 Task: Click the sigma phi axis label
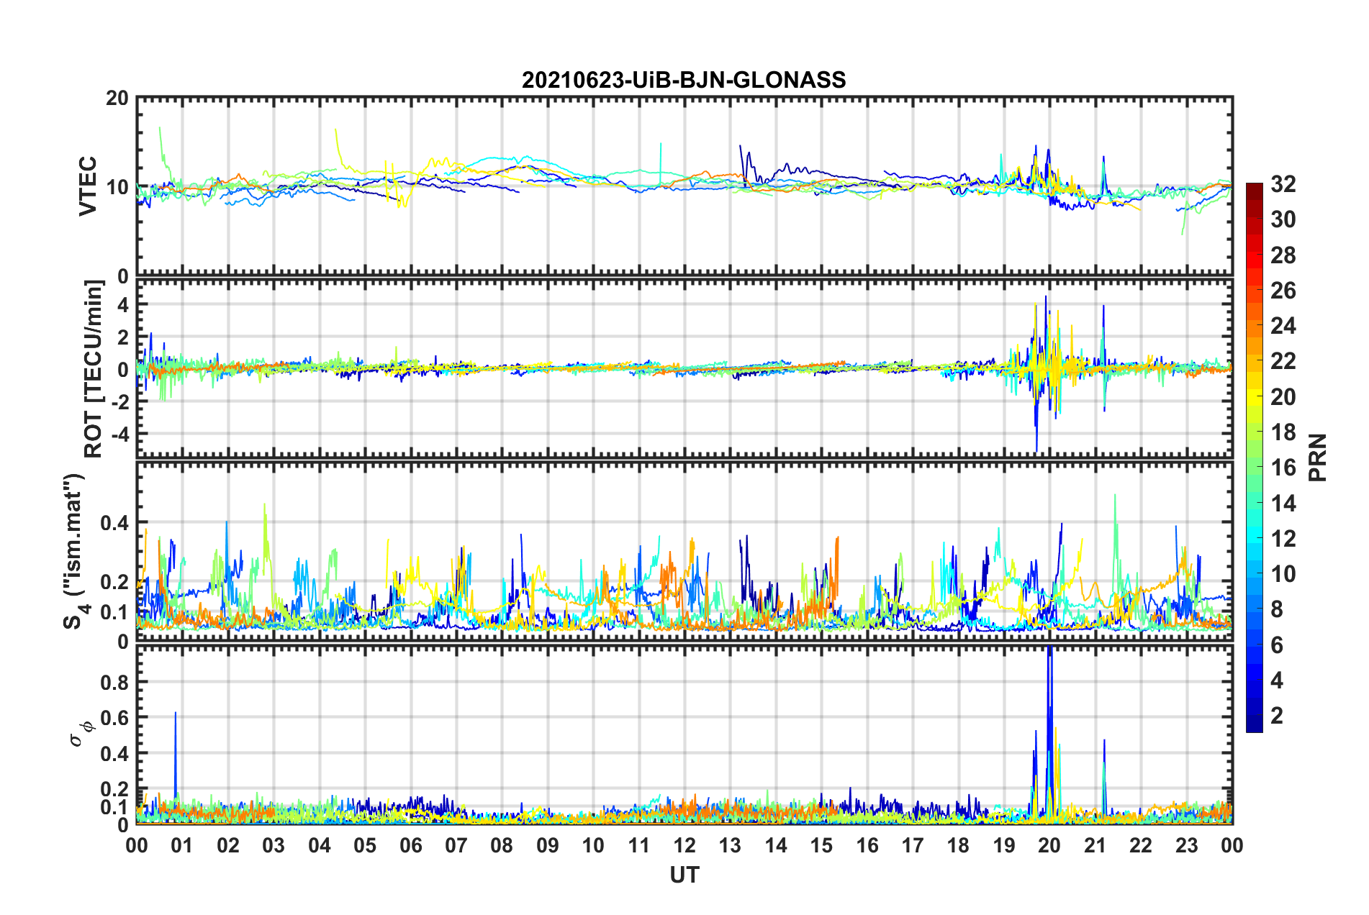[x=81, y=734]
